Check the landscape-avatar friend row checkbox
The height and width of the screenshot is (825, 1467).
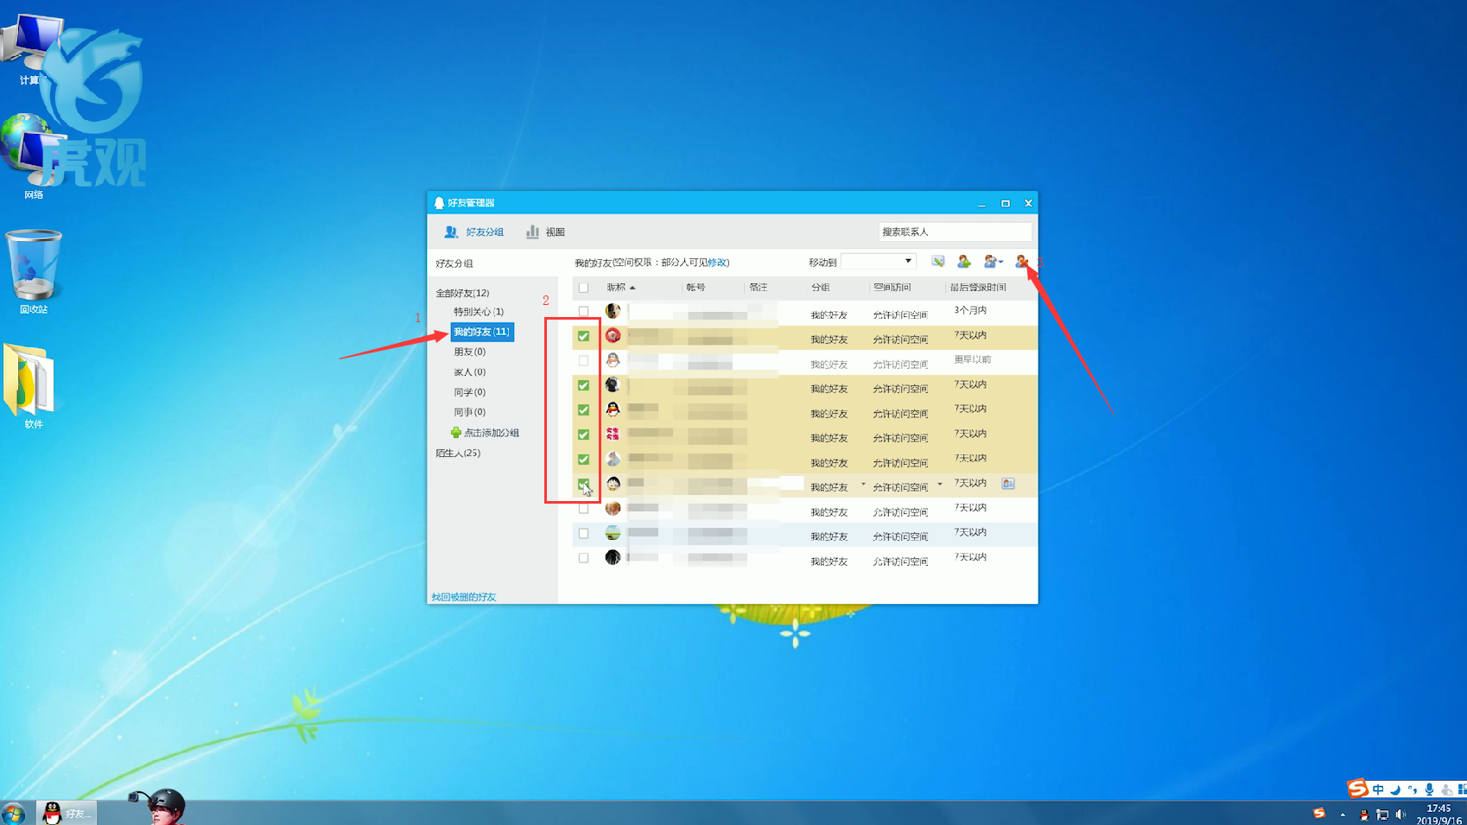tap(583, 533)
